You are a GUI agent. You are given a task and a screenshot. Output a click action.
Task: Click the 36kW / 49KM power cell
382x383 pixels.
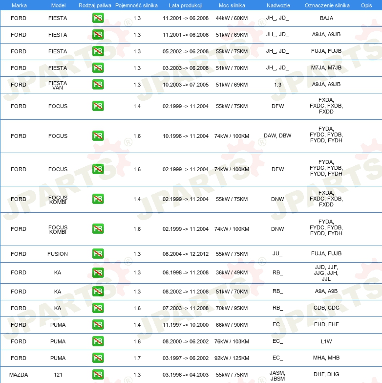[x=232, y=272]
